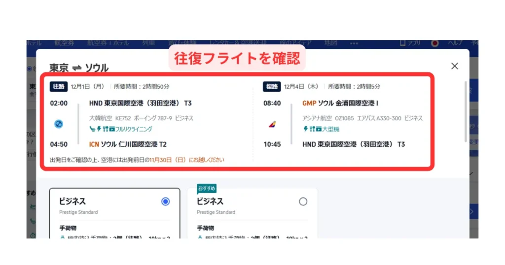Open the 列車 tab in top navigation

[148, 43]
